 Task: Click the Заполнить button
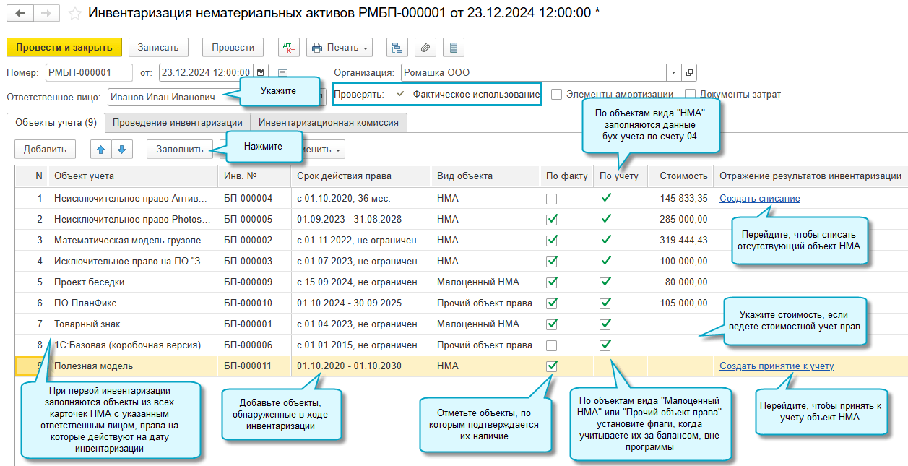pos(180,150)
